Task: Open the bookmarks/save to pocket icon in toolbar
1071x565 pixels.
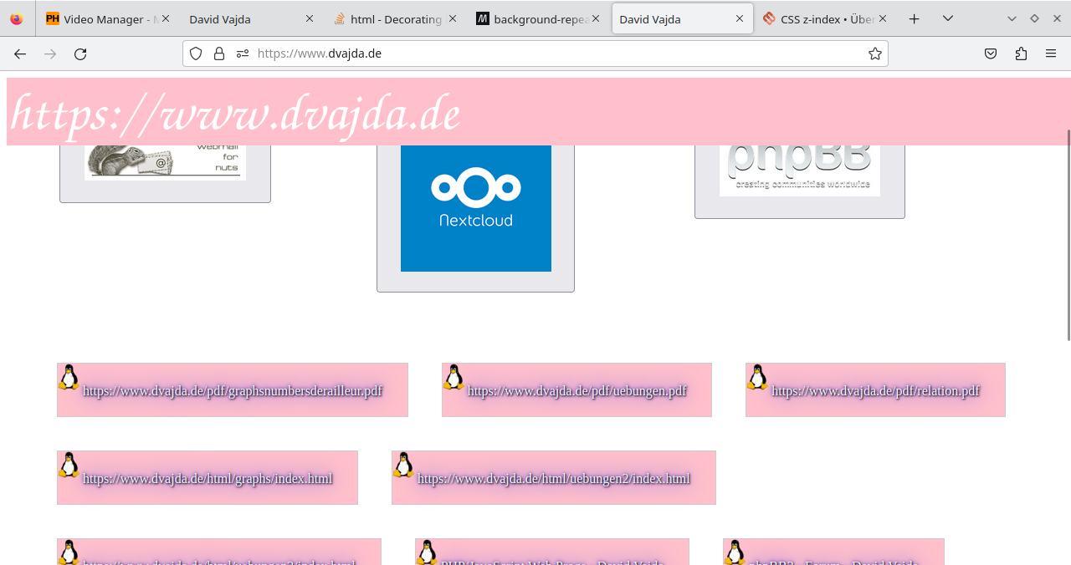Action: pos(990,53)
